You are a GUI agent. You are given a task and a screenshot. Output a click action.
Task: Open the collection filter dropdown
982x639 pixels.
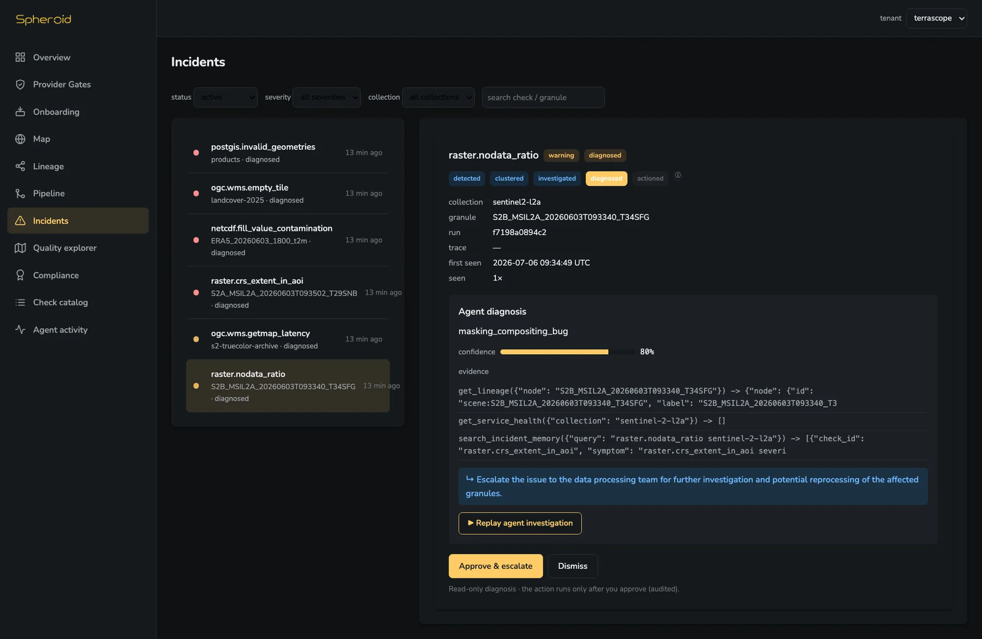(x=439, y=97)
